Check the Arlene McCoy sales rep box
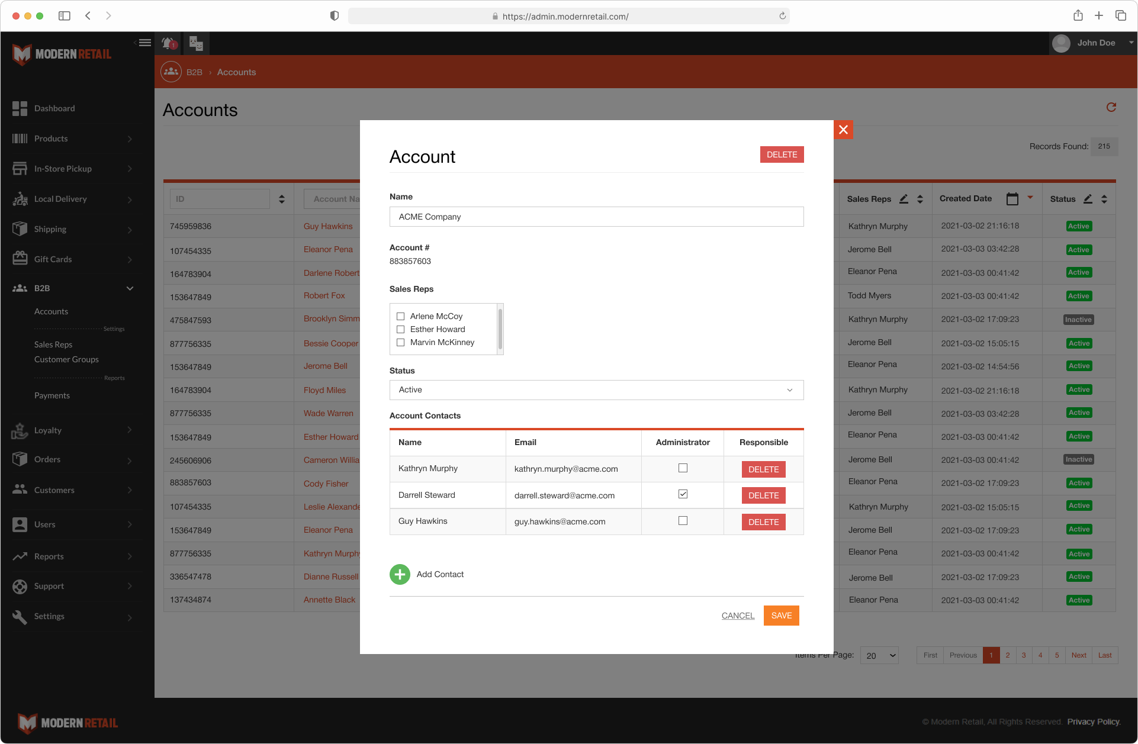The height and width of the screenshot is (744, 1138). coord(401,316)
